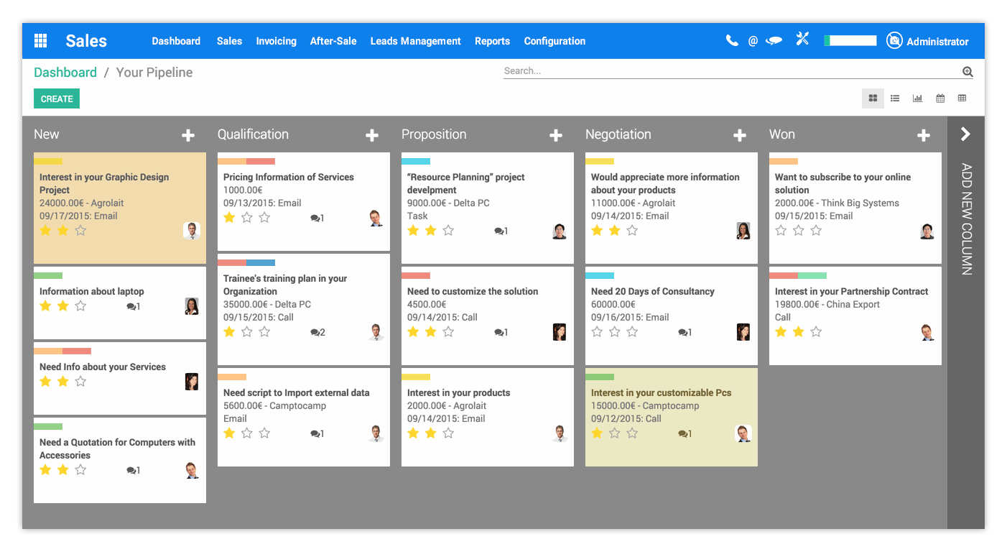
Task: Switch to the Kanban view
Action: coord(873,98)
